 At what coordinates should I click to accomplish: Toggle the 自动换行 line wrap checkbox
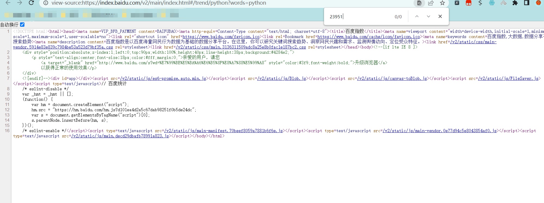tap(22, 25)
